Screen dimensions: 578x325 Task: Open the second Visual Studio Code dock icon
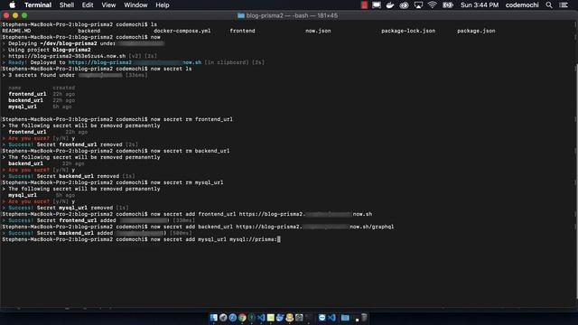coord(331,317)
